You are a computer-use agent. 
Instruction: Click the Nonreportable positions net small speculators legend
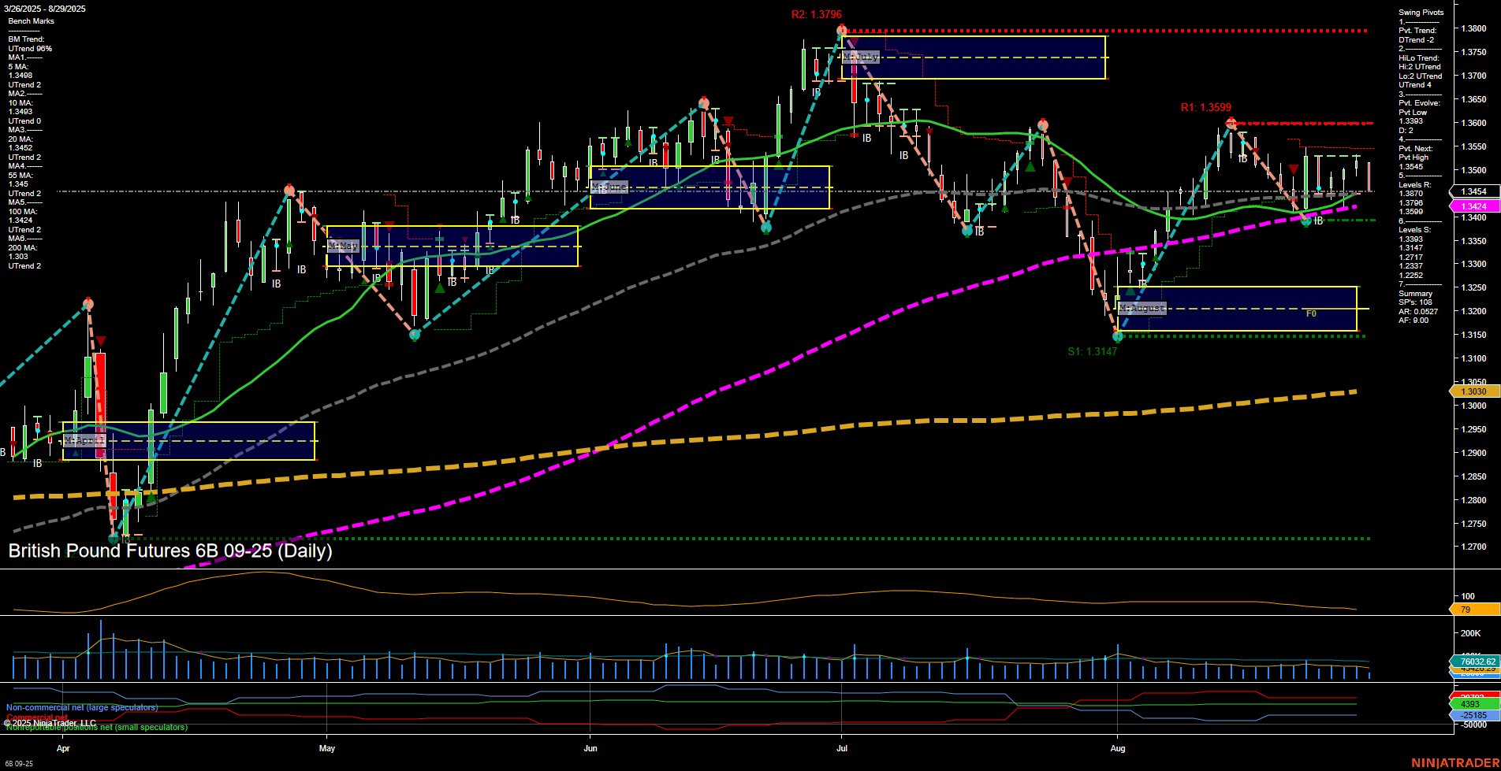click(97, 727)
